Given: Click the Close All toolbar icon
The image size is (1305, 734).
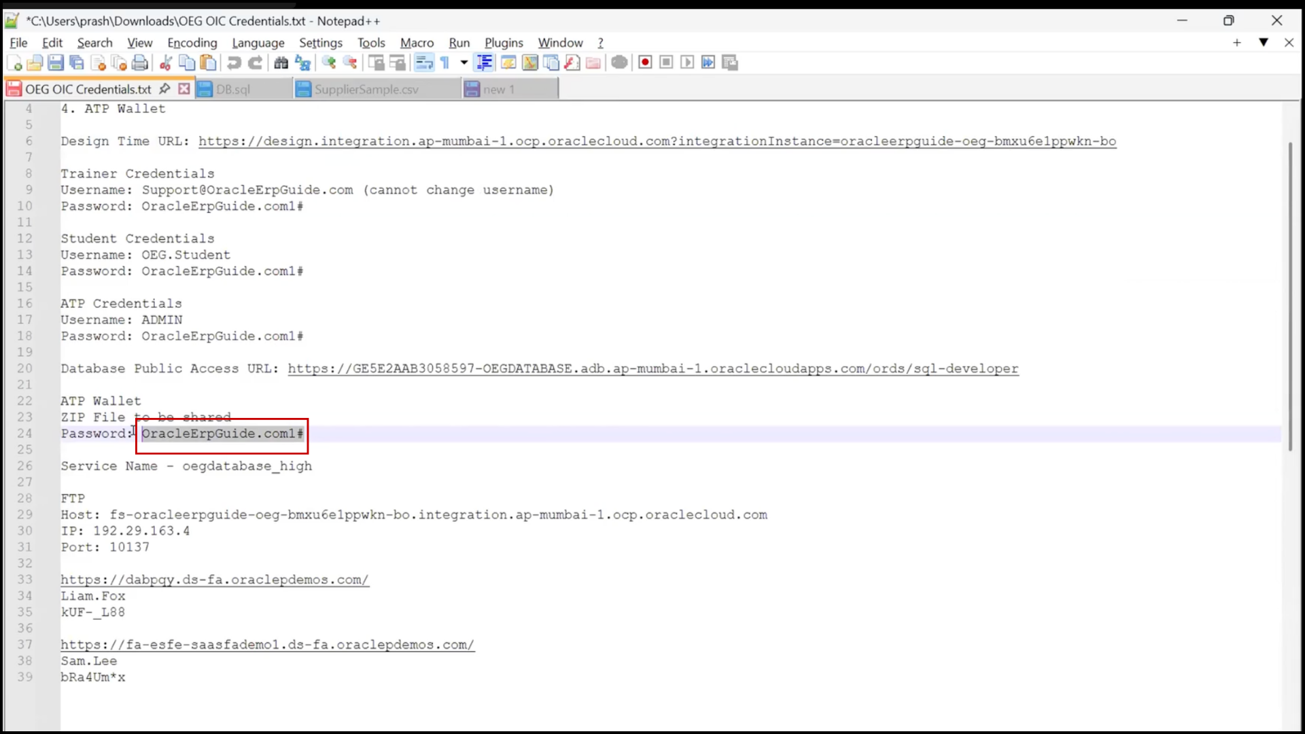Looking at the screenshot, I should pyautogui.click(x=119, y=63).
